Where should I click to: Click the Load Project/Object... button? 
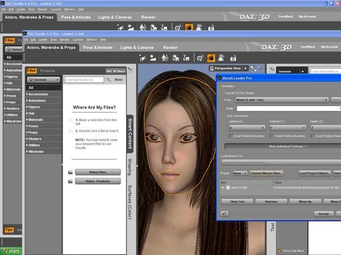315,173
